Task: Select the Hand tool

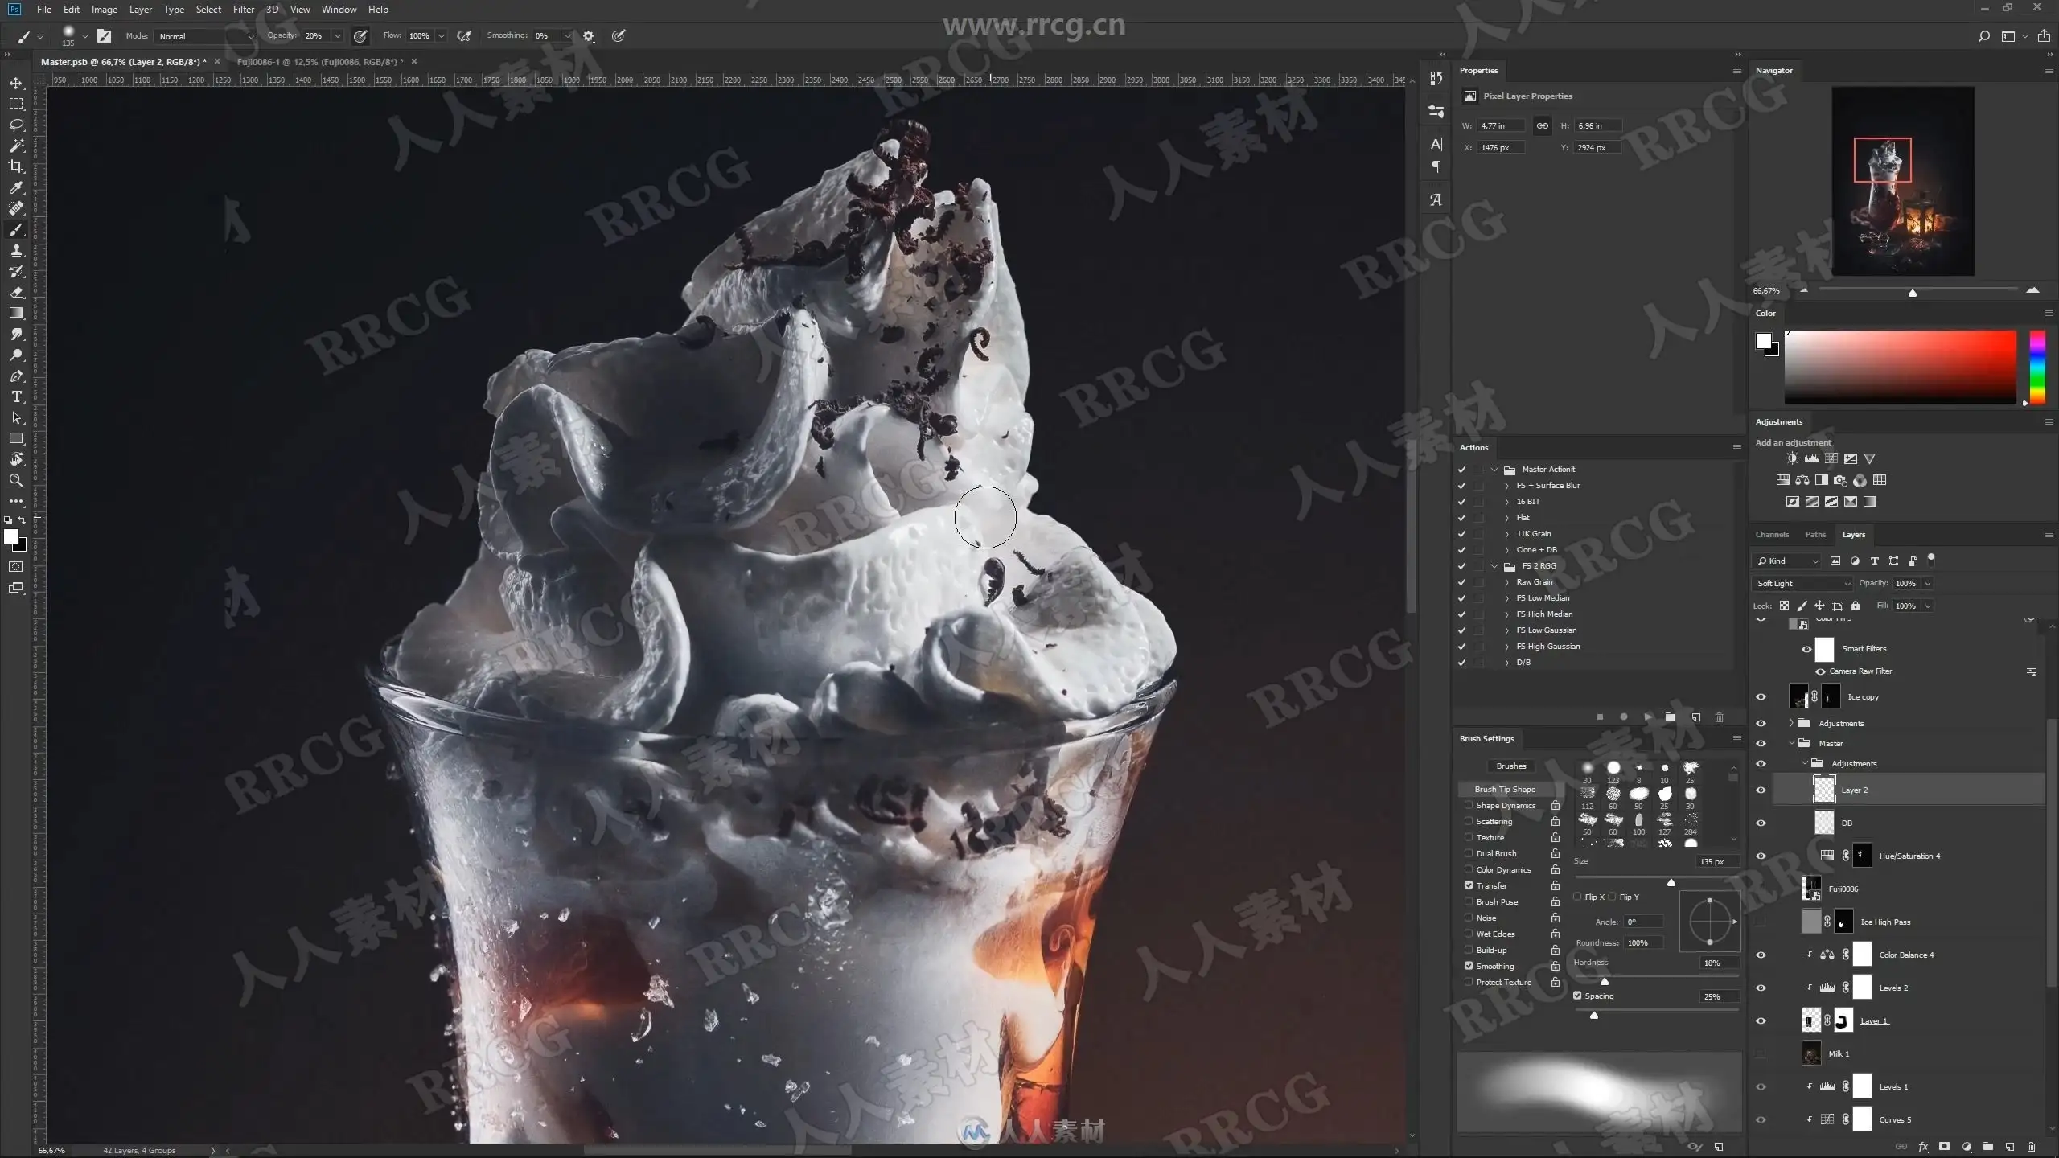Action: (16, 460)
